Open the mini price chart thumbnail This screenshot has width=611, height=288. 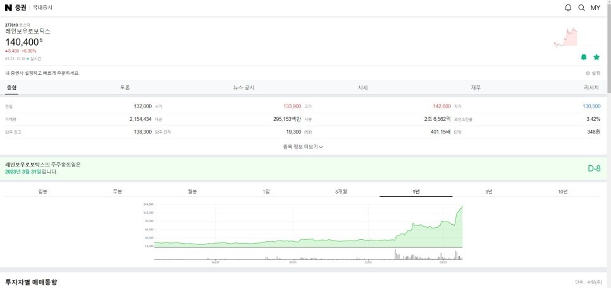pyautogui.click(x=565, y=37)
